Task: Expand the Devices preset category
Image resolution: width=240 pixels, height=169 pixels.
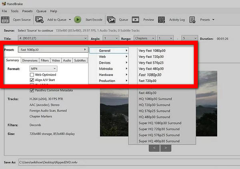Action: click(x=109, y=63)
